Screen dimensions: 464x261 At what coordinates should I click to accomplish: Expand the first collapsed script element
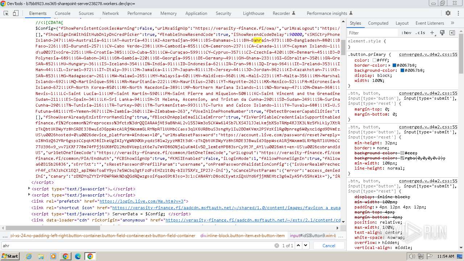(29, 188)
